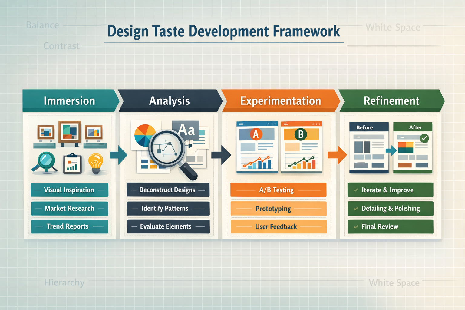
Task: Select the framed artwork icon in Immersion
Action: pos(69,131)
